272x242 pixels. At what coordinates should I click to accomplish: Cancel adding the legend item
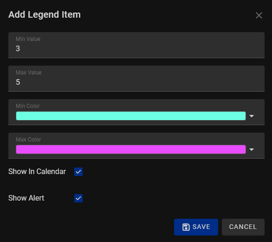click(243, 227)
